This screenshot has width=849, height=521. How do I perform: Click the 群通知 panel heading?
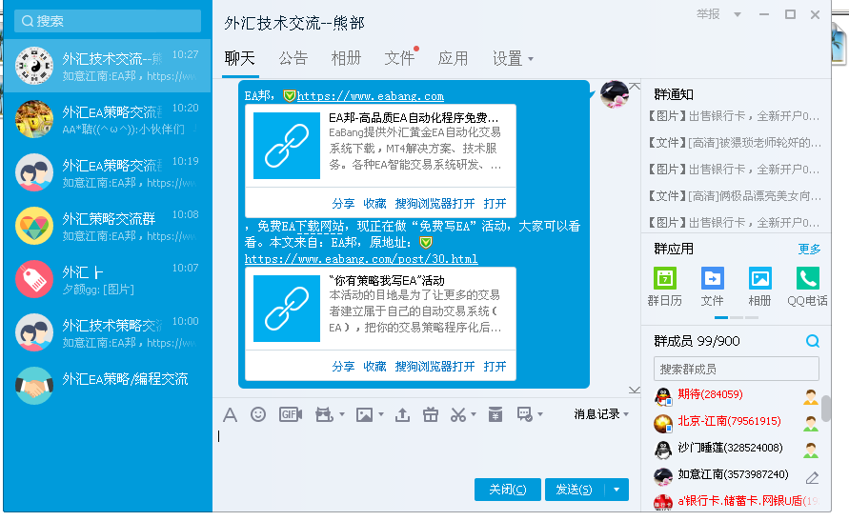[x=674, y=94]
